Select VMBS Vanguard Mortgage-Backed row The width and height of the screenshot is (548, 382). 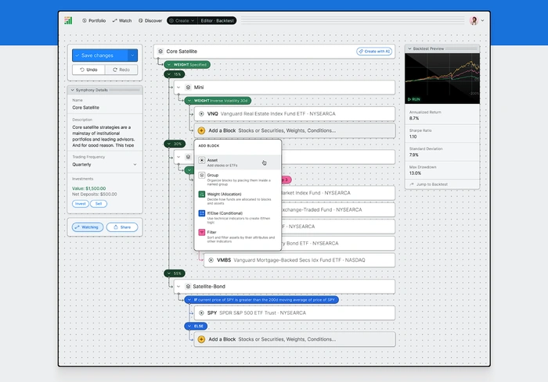[x=299, y=260]
